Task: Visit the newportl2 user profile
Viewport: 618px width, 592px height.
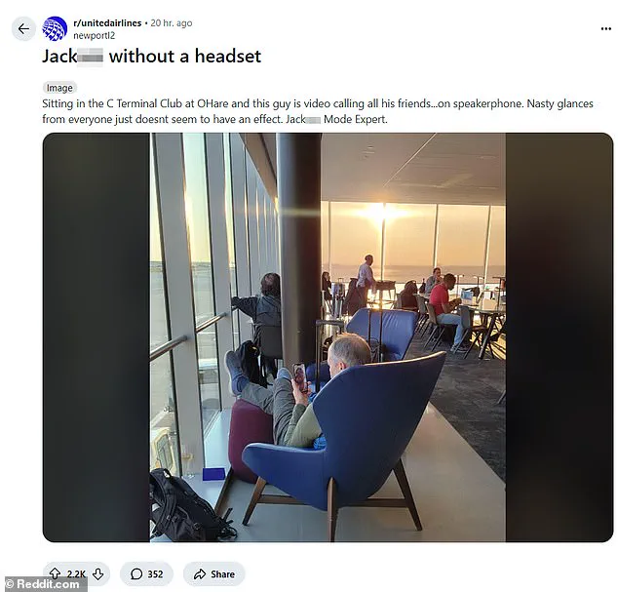Action: pyautogui.click(x=94, y=35)
